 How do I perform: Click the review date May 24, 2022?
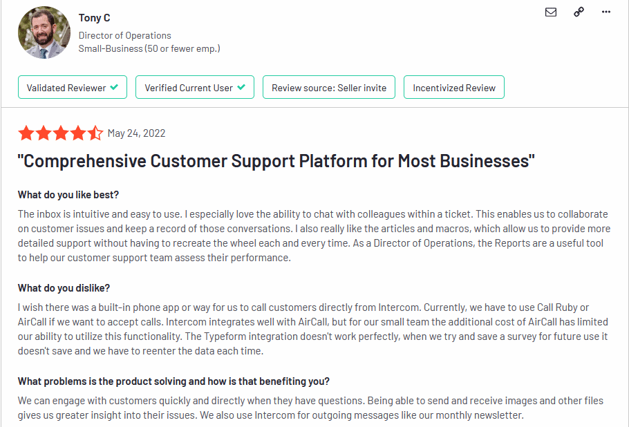136,133
